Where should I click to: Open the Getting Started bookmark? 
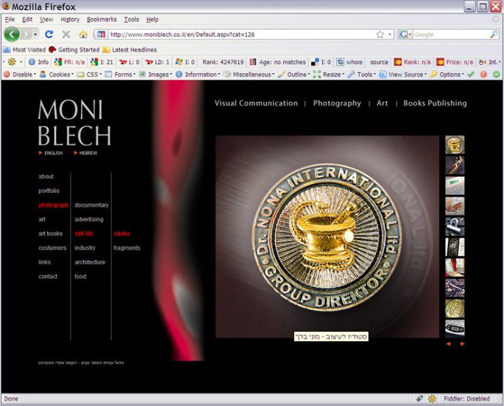pos(74,49)
